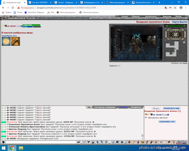Open File Explorer from the taskbar
The image size is (189, 151).
coord(21,148)
